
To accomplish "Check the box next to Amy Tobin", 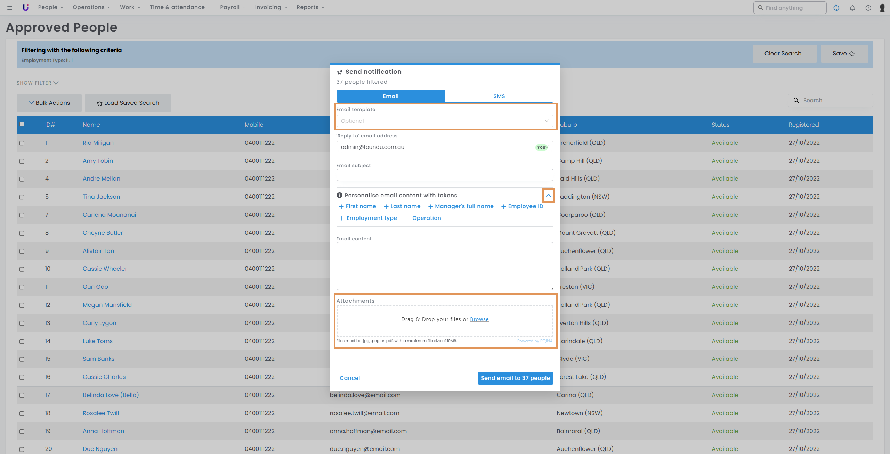I will pos(22,161).
